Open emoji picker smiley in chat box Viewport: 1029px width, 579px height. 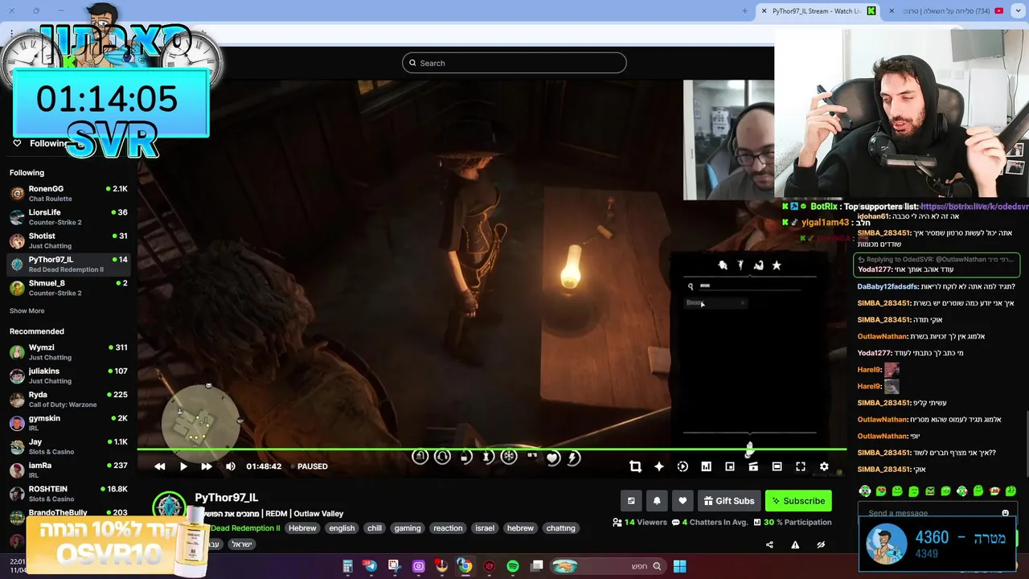[x=1005, y=513]
